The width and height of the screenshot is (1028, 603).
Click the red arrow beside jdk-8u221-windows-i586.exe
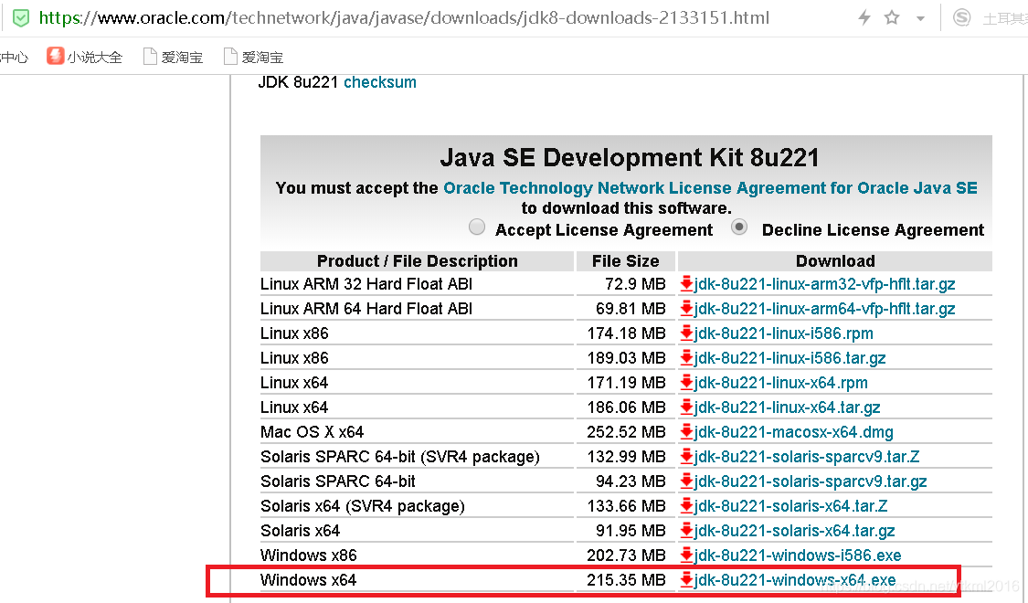(x=686, y=555)
